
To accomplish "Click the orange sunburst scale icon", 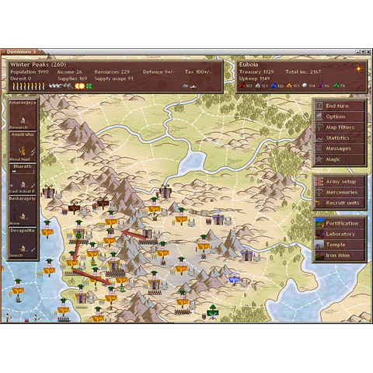I will coord(80,85).
